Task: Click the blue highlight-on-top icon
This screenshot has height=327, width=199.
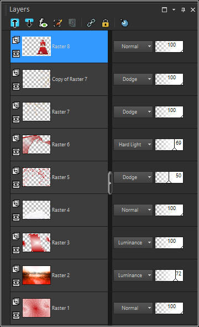Action: 124,23
